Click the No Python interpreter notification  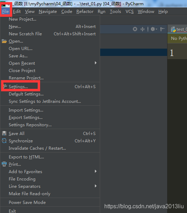point(177,38)
